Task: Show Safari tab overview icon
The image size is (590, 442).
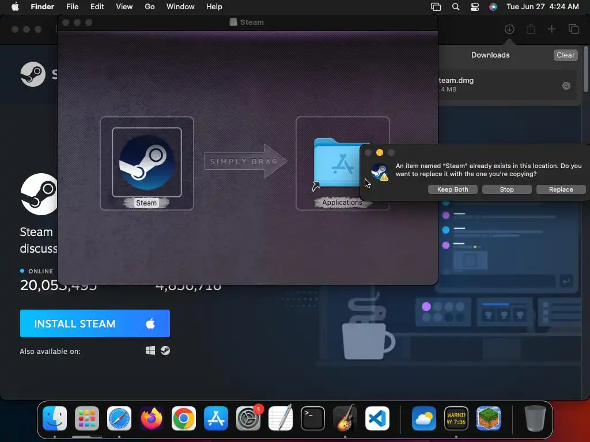Action: click(573, 29)
